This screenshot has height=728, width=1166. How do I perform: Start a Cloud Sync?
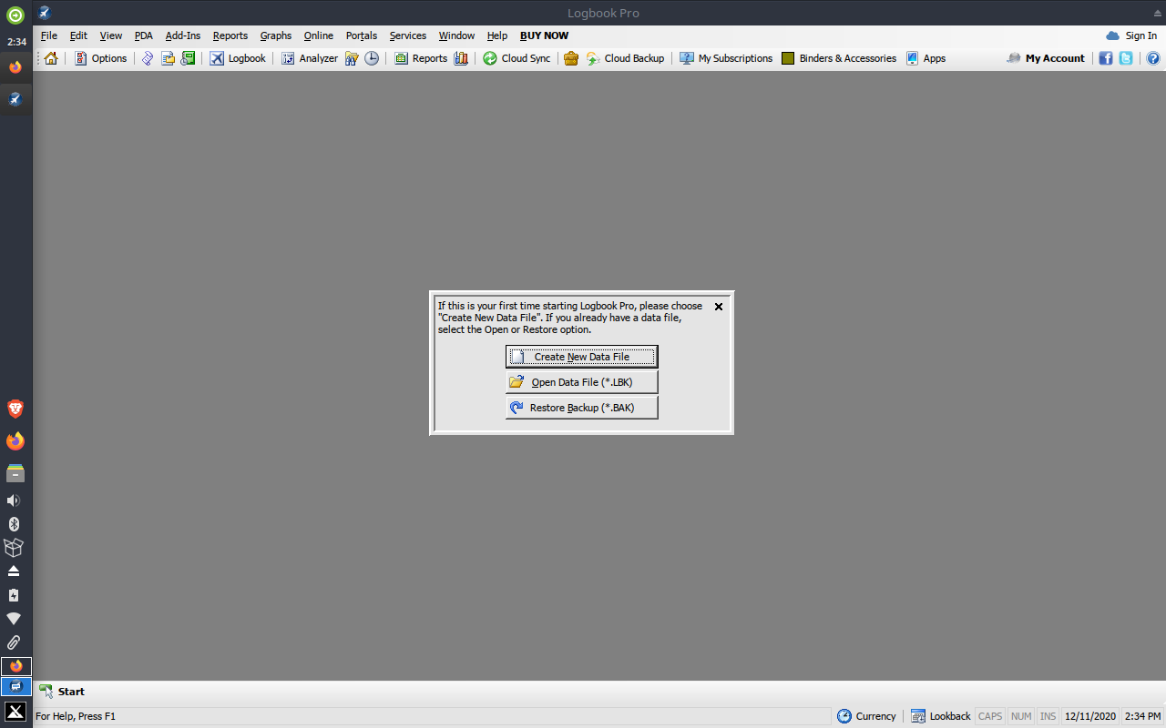click(x=516, y=57)
